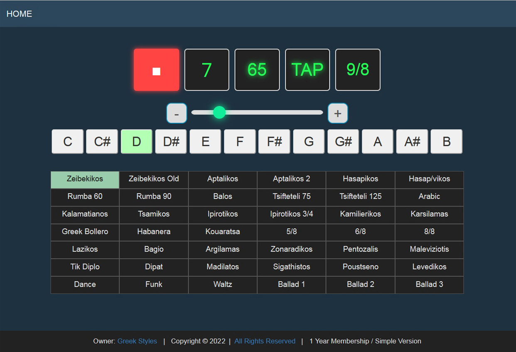
Task: Select the F# key note
Action: [x=274, y=142]
